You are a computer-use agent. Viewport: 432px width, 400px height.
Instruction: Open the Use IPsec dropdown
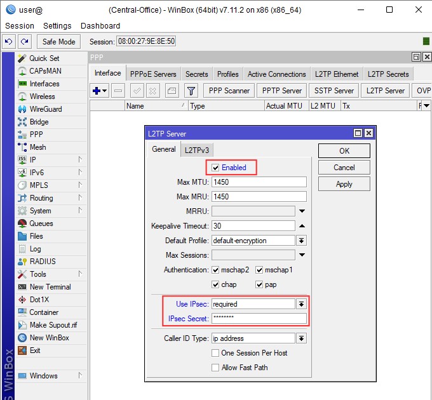pos(302,304)
